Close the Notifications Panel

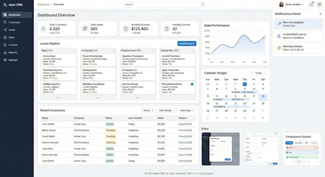(320, 14)
